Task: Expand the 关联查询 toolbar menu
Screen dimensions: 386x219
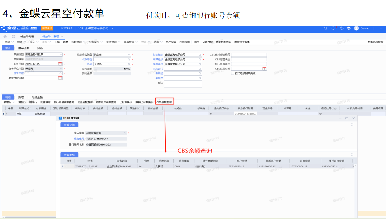Action: (x=79, y=42)
